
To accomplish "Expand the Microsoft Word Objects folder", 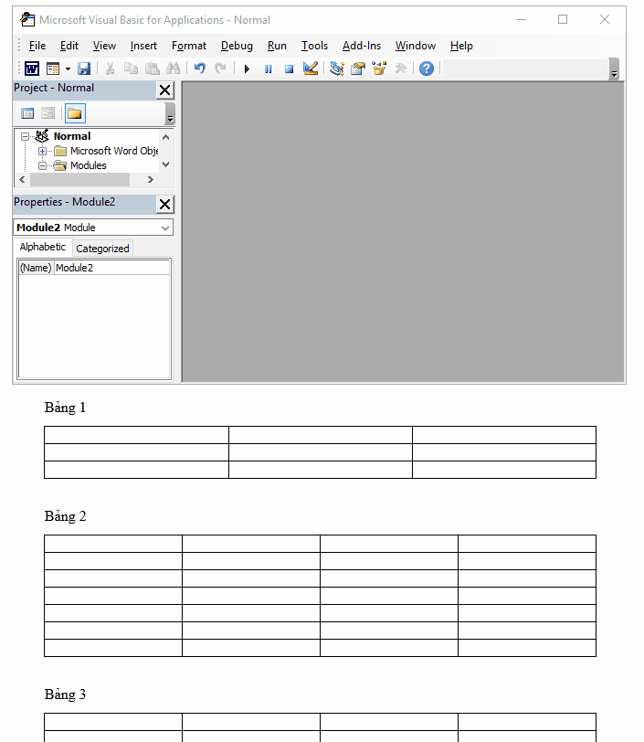I will click(43, 152).
